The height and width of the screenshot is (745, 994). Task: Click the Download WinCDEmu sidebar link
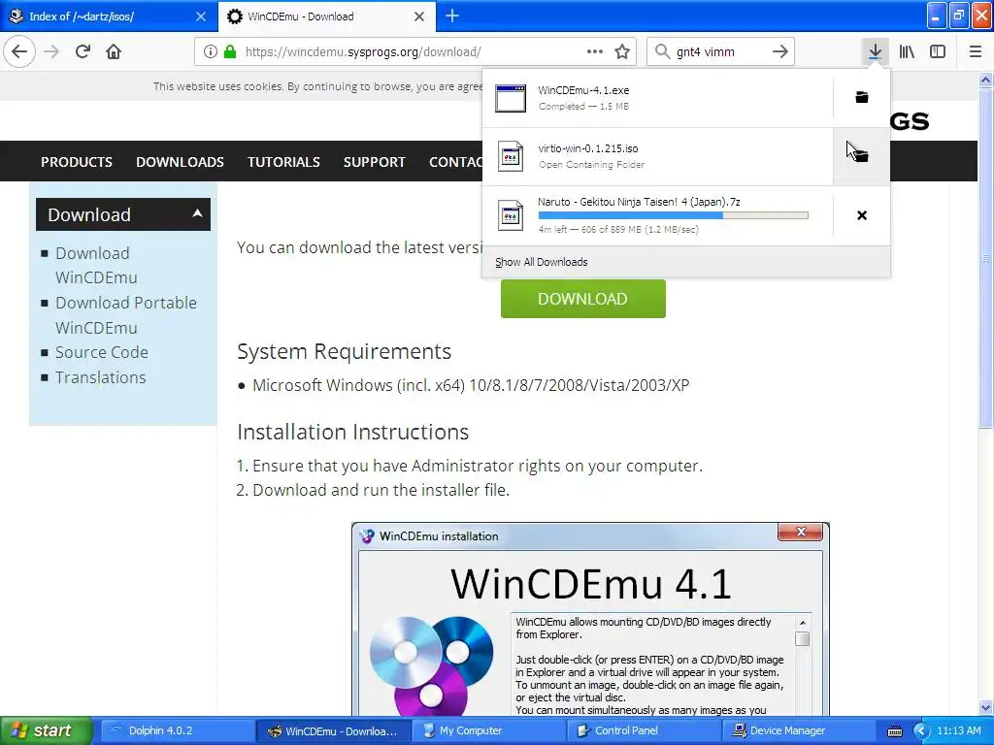pos(96,266)
